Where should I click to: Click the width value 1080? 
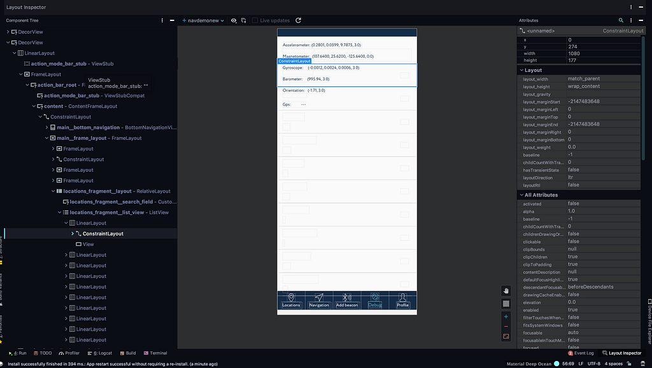[574, 53]
